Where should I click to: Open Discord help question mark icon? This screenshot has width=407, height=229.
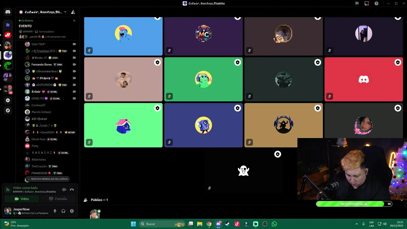point(376,3)
